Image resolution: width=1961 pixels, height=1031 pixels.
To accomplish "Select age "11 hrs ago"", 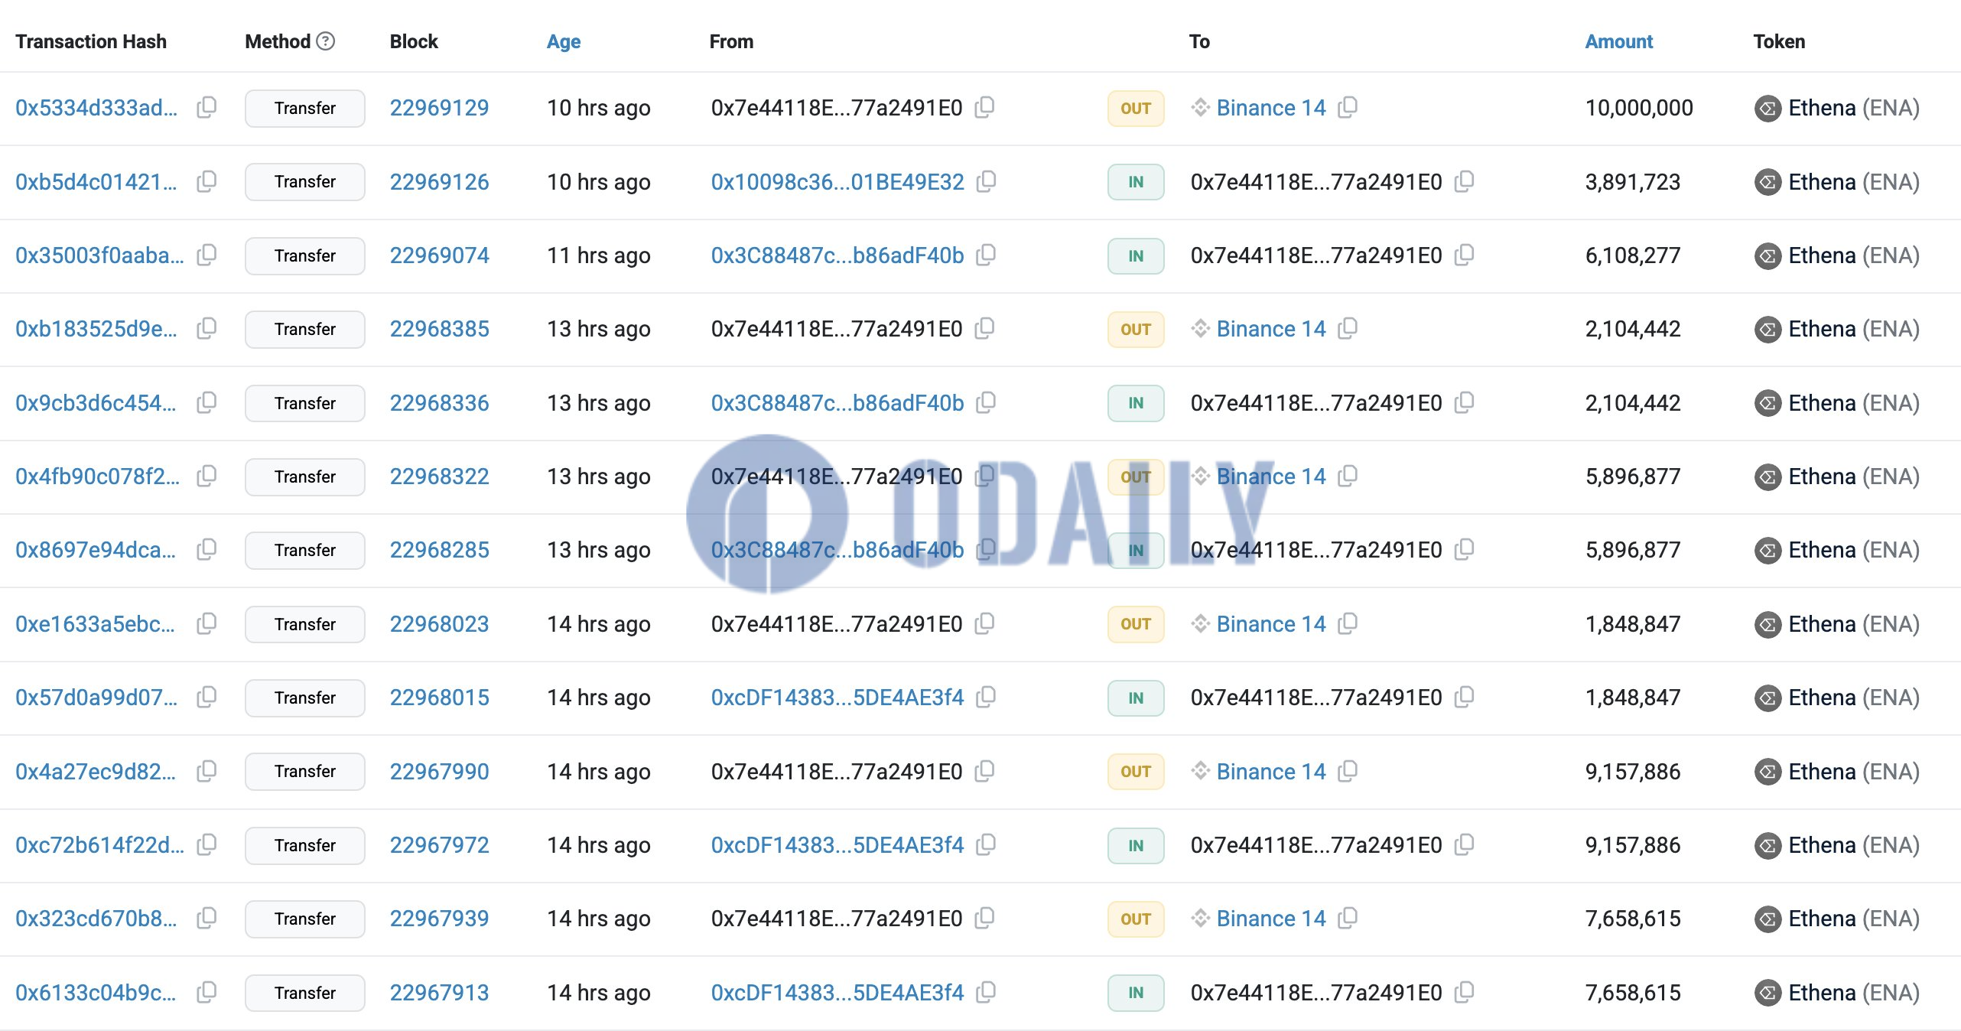I will 599,255.
